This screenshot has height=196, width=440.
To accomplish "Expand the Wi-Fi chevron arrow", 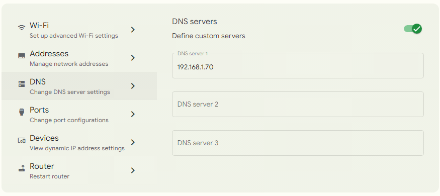I will (133, 30).
